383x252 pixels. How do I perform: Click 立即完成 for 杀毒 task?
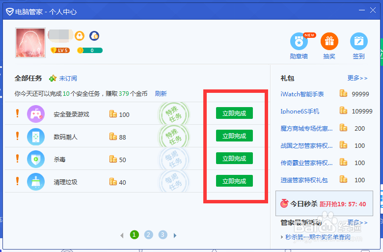[x=234, y=158]
